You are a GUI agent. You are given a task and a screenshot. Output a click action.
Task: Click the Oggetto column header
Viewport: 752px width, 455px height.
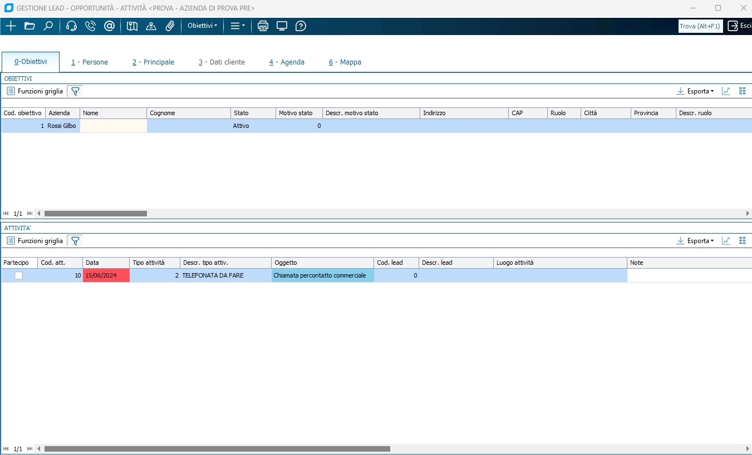coord(323,263)
